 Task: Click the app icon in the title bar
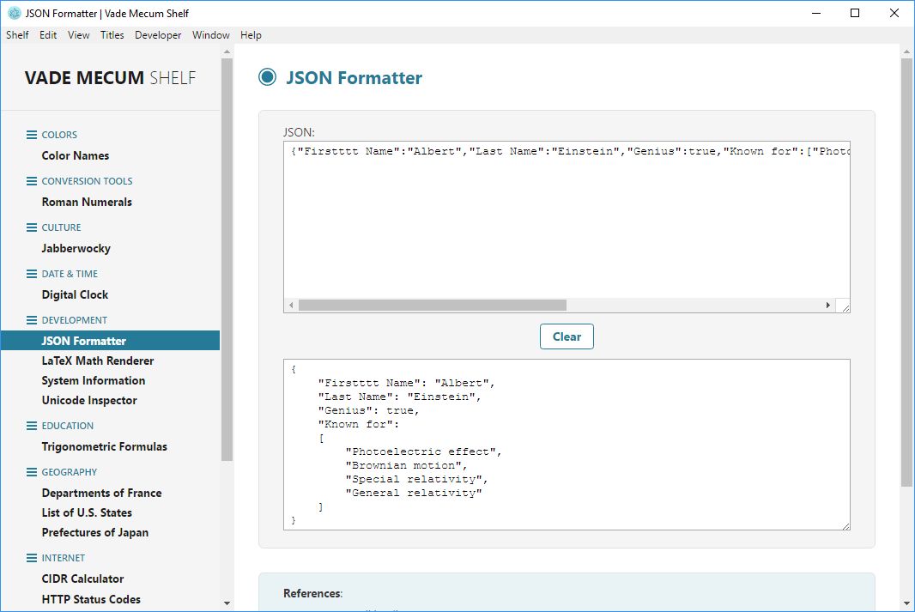tap(14, 13)
